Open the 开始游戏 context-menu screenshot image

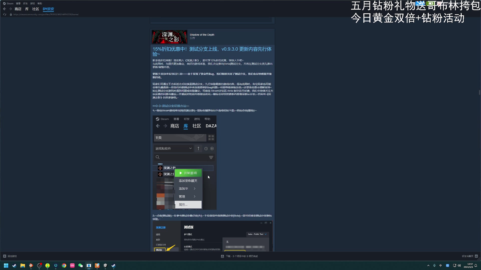tap(184, 162)
